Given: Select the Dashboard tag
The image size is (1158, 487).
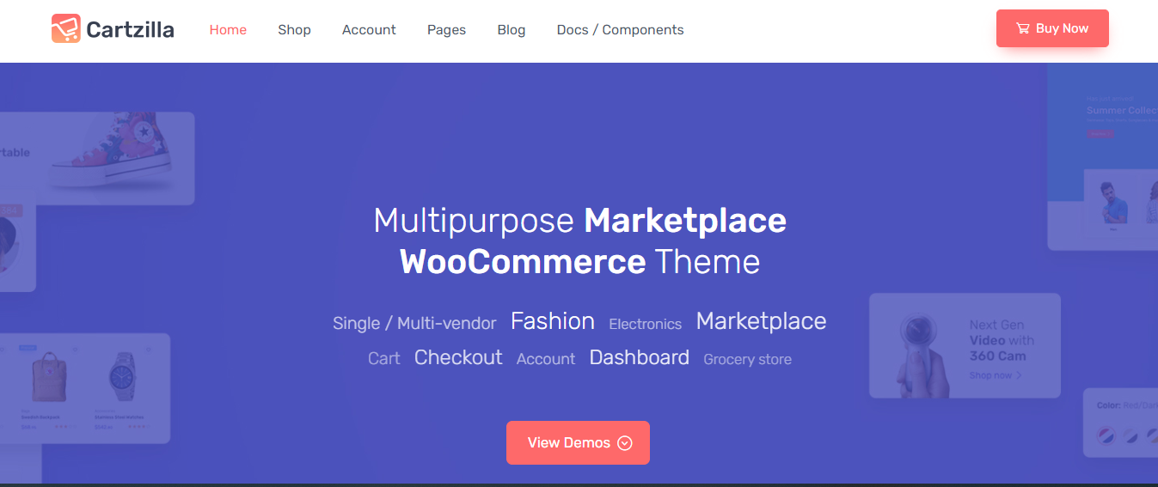Looking at the screenshot, I should (x=640, y=357).
